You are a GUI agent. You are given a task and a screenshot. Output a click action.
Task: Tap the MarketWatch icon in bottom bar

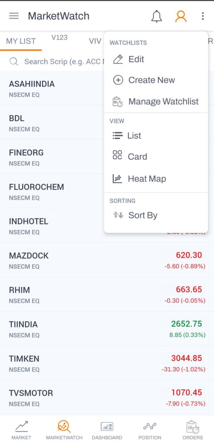64,426
